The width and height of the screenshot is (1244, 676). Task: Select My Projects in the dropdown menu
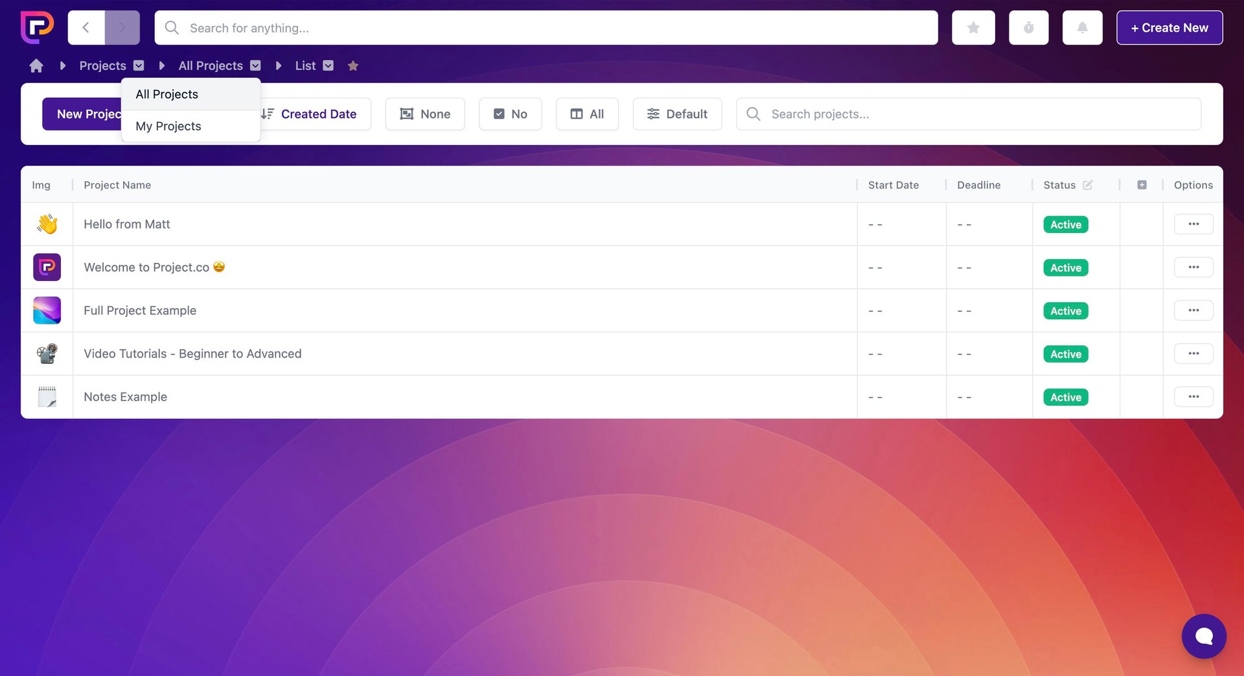point(190,126)
